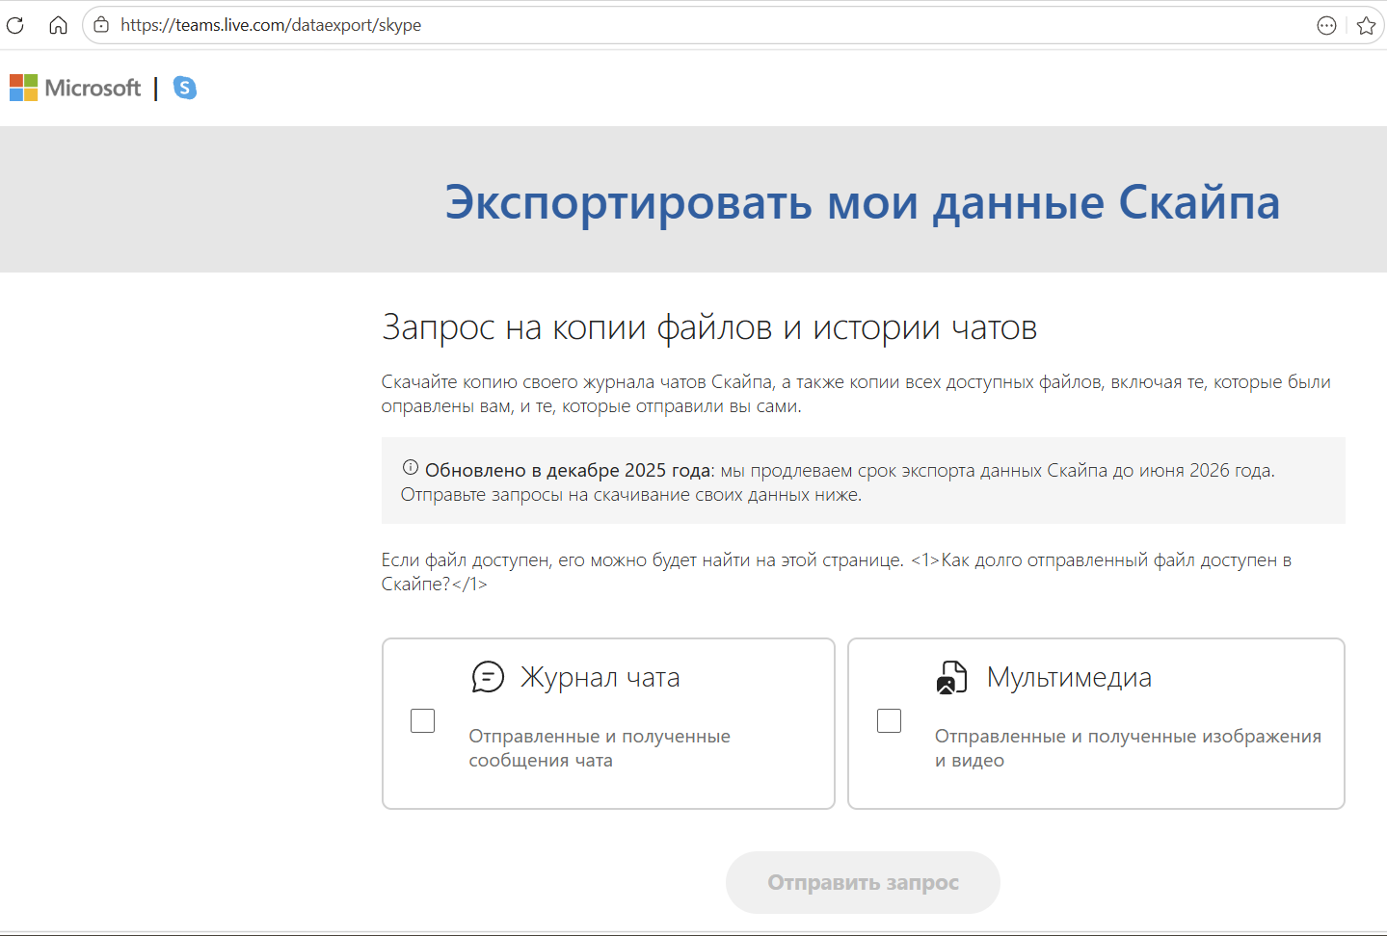Reload the page with the refresh icon

tap(15, 25)
